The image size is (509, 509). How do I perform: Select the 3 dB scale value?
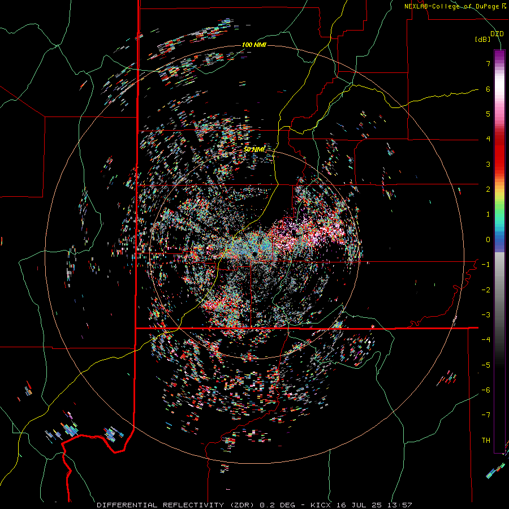(x=488, y=164)
